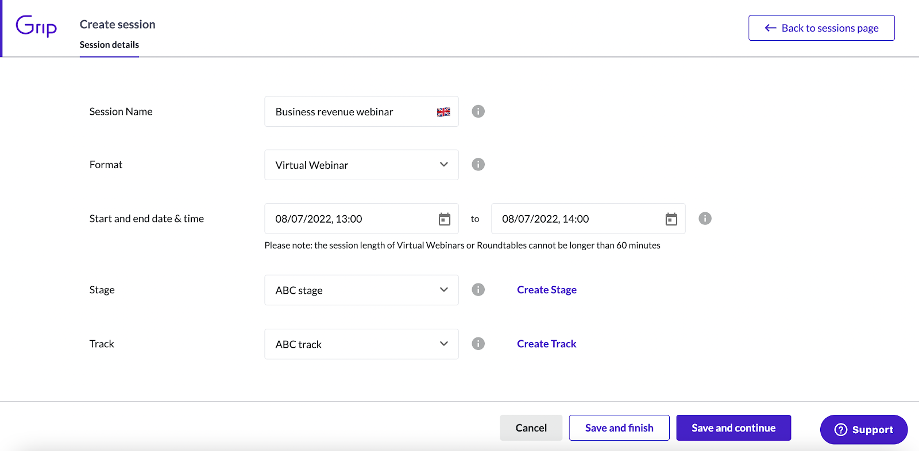This screenshot has width=919, height=451.
Task: Open the end date calendar picker
Action: (x=671, y=219)
